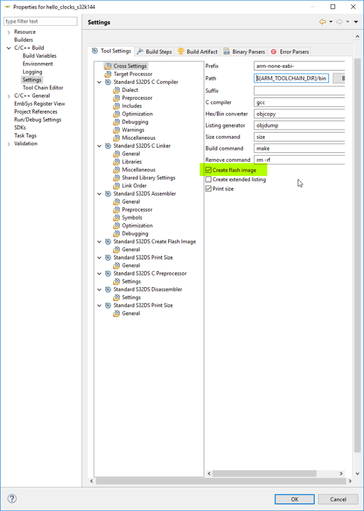Expand the C/C++ General node
This screenshot has width=364, height=511.
[x=9, y=96]
